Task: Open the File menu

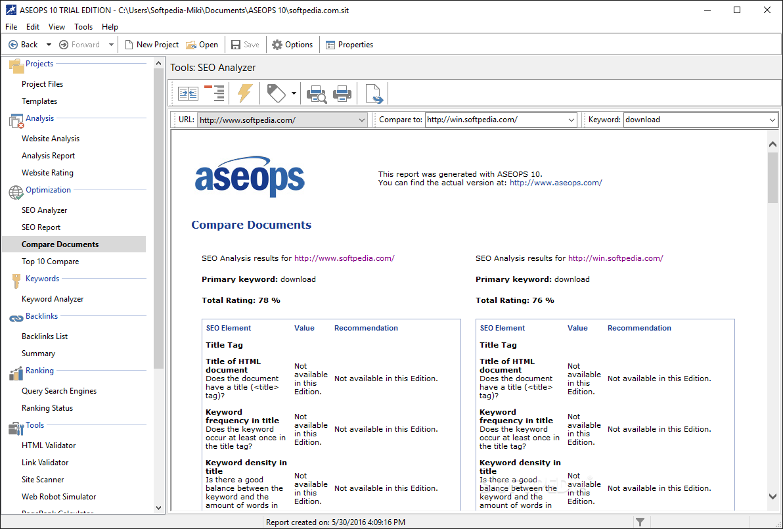Action: (x=11, y=27)
